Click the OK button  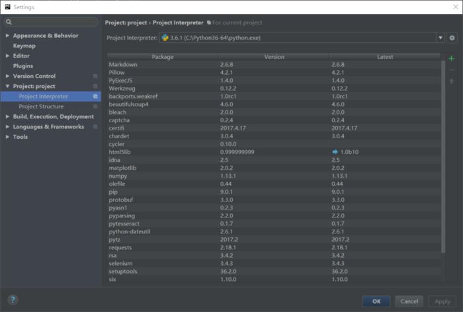coord(376,301)
